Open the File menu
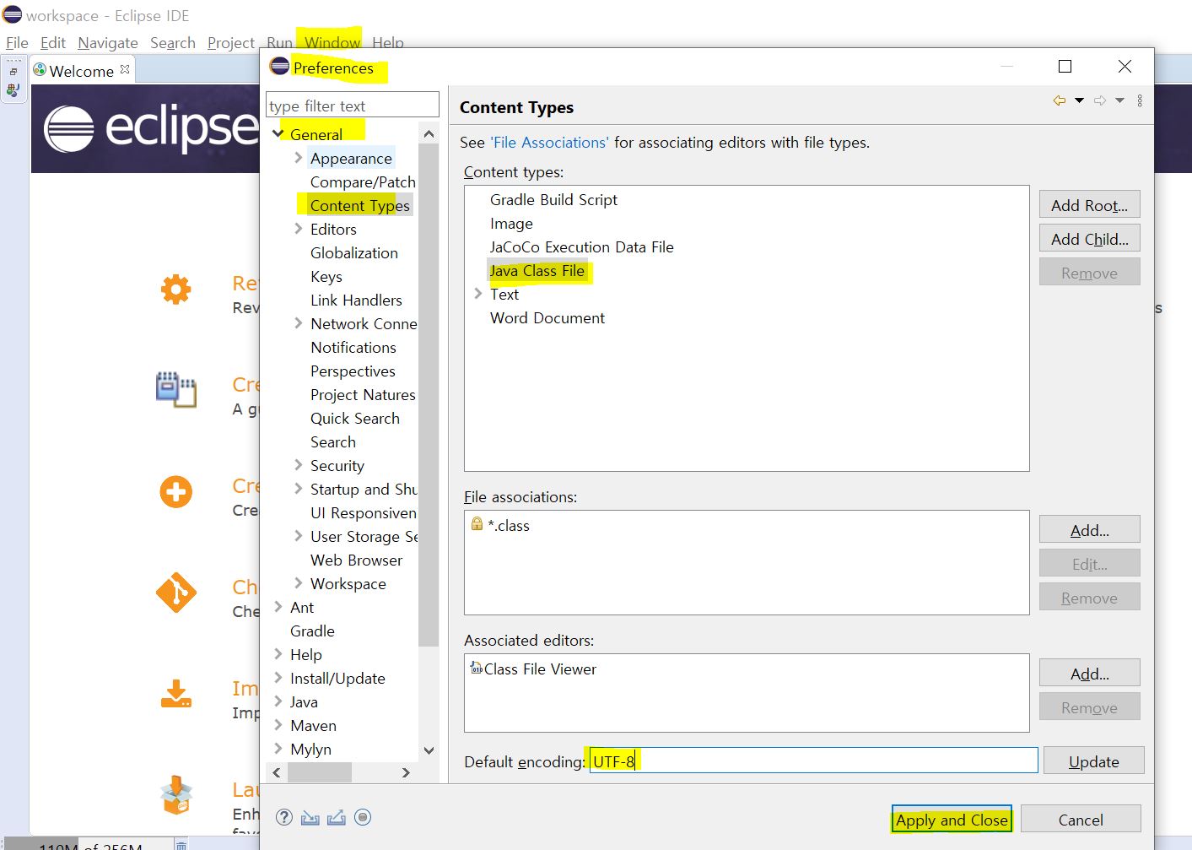The height and width of the screenshot is (850, 1192). (x=17, y=42)
